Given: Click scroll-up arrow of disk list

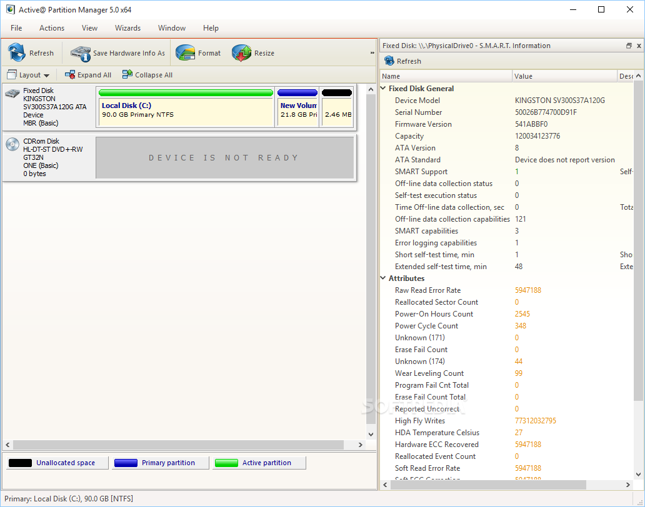Looking at the screenshot, I should click(371, 89).
